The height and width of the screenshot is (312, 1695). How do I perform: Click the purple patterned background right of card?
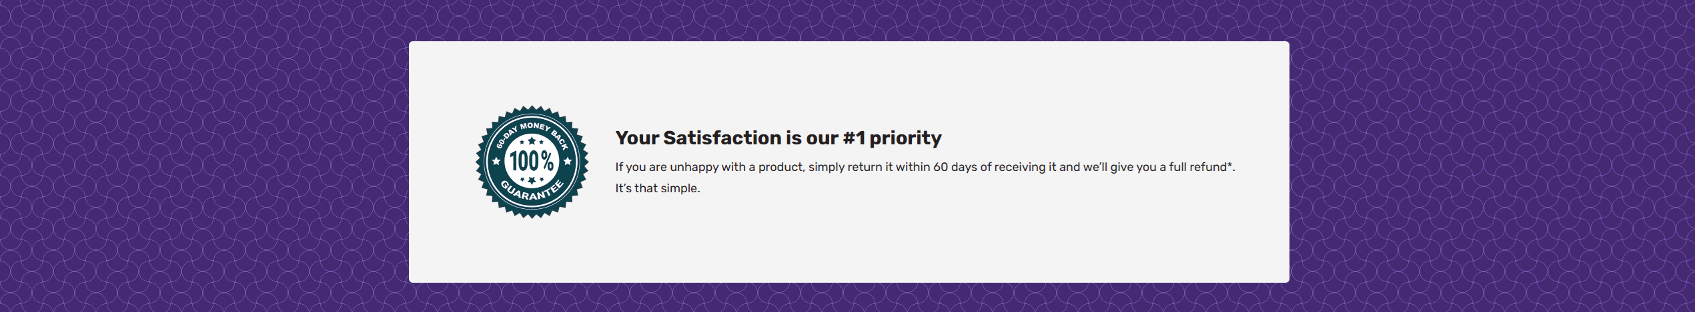[1494, 160]
